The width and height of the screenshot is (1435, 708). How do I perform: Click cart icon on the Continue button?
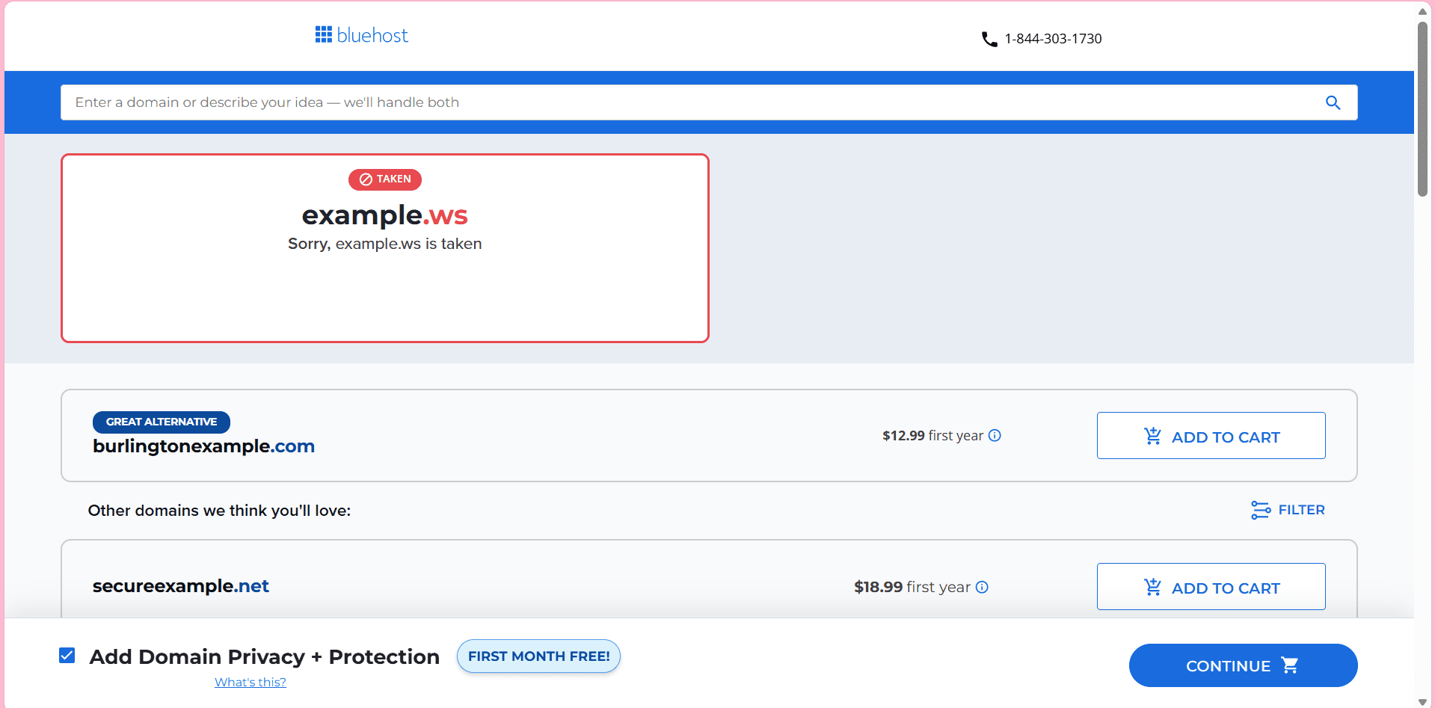click(1290, 665)
